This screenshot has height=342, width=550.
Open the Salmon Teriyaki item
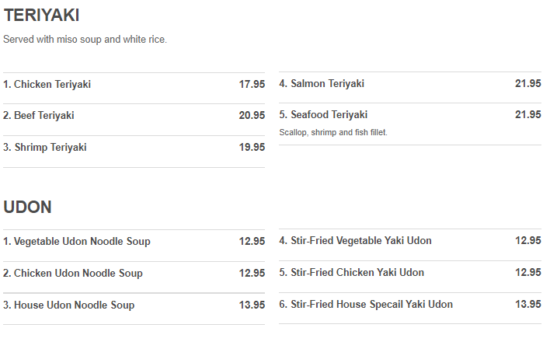pos(322,84)
